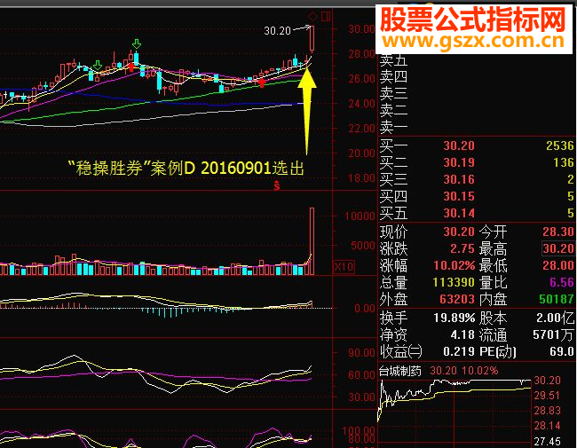Image resolution: width=577 pixels, height=448 pixels.
Task: Click the 收益(二) value 0.219
Action: pos(459,352)
